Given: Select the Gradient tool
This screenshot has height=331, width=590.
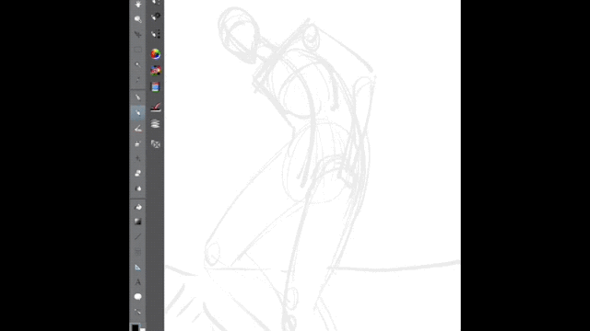Looking at the screenshot, I should pos(137,222).
